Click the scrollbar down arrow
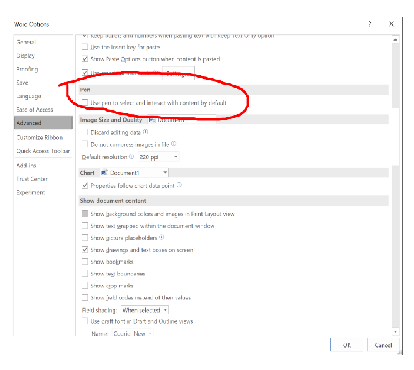The width and height of the screenshot is (414, 370). pyautogui.click(x=395, y=331)
